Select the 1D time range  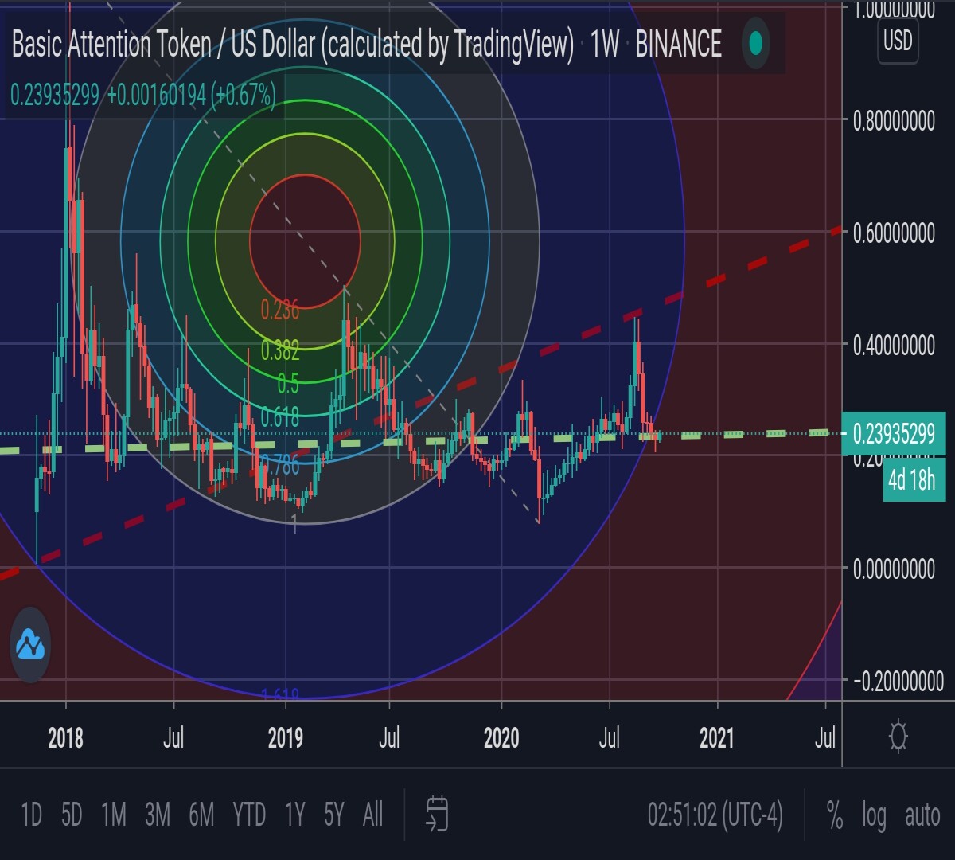coord(31,815)
